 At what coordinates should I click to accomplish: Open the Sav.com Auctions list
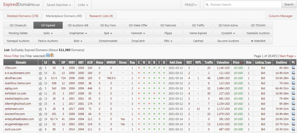(228, 41)
